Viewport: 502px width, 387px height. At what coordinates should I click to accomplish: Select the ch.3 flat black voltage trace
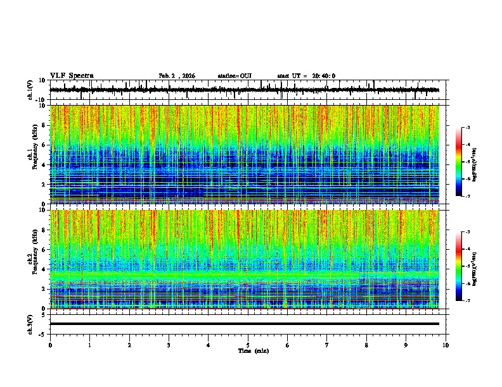tap(245, 324)
